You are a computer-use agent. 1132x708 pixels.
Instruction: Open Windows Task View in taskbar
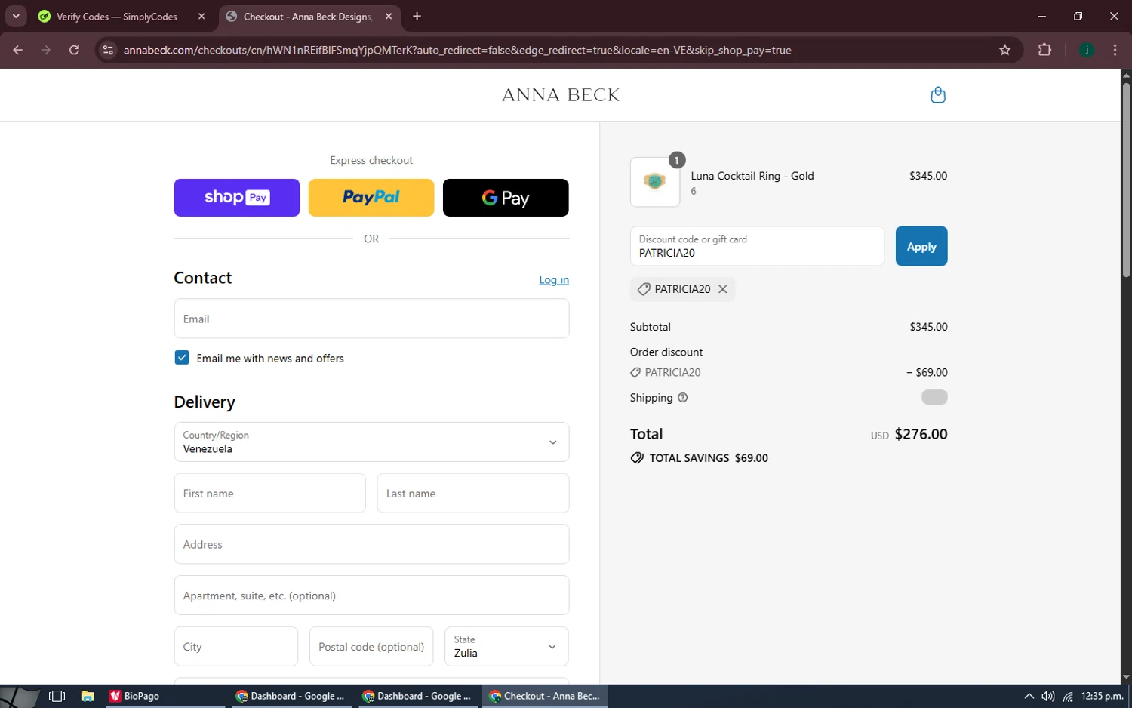57,696
